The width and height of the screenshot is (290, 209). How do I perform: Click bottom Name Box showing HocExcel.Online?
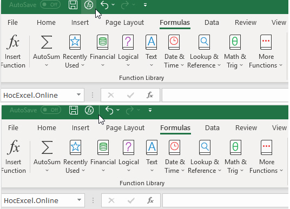[x=43, y=200]
